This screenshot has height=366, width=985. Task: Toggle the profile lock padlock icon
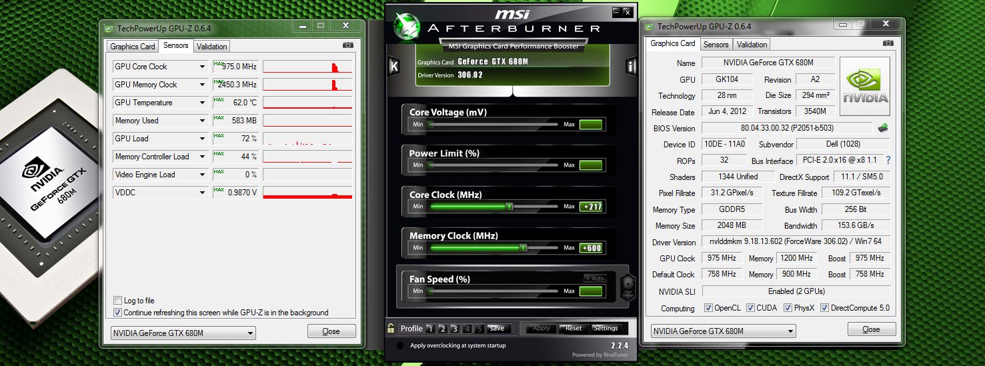(x=391, y=327)
